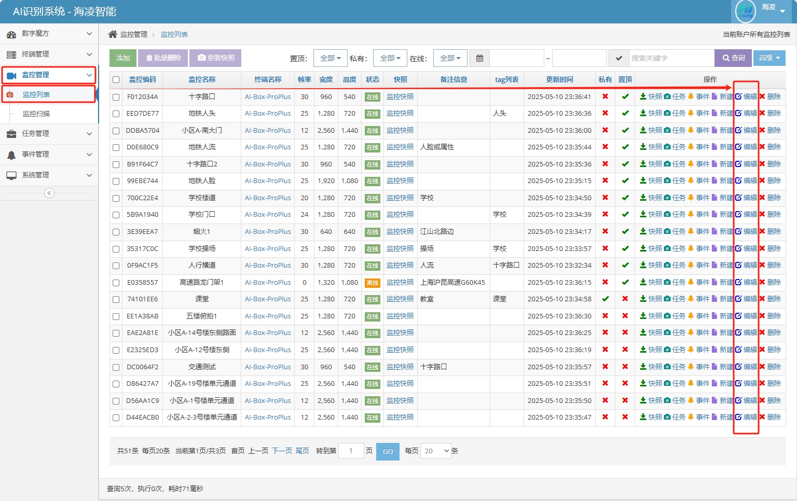Click the 事件 bell icon for 地铁人流
Screen dimensions: 797x501
tap(691, 147)
